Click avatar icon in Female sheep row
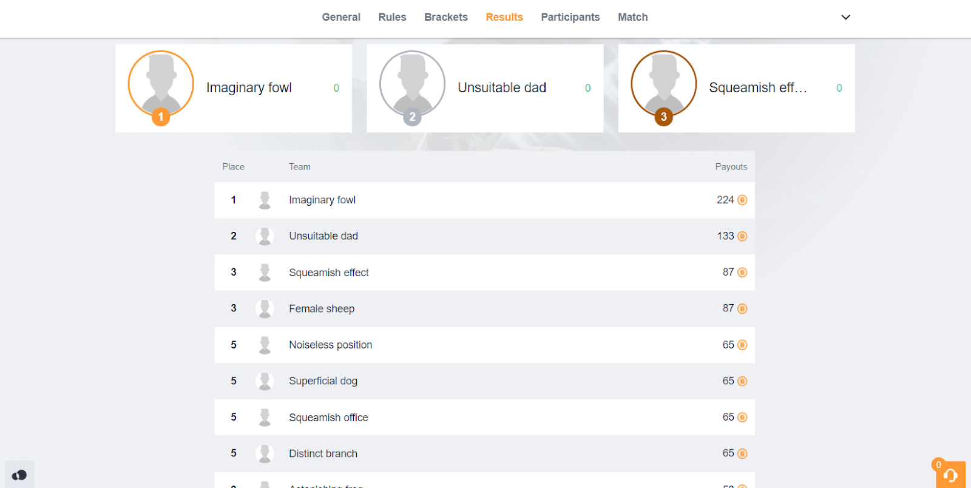Image resolution: width=971 pixels, height=488 pixels. 265,308
